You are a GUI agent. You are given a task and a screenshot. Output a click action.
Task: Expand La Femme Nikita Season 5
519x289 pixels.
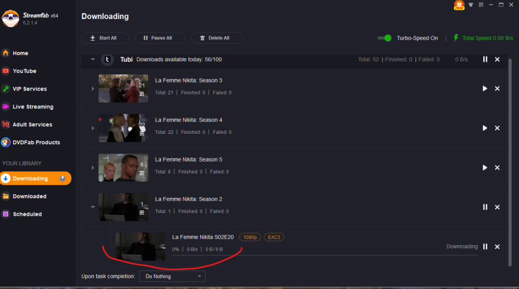point(93,168)
